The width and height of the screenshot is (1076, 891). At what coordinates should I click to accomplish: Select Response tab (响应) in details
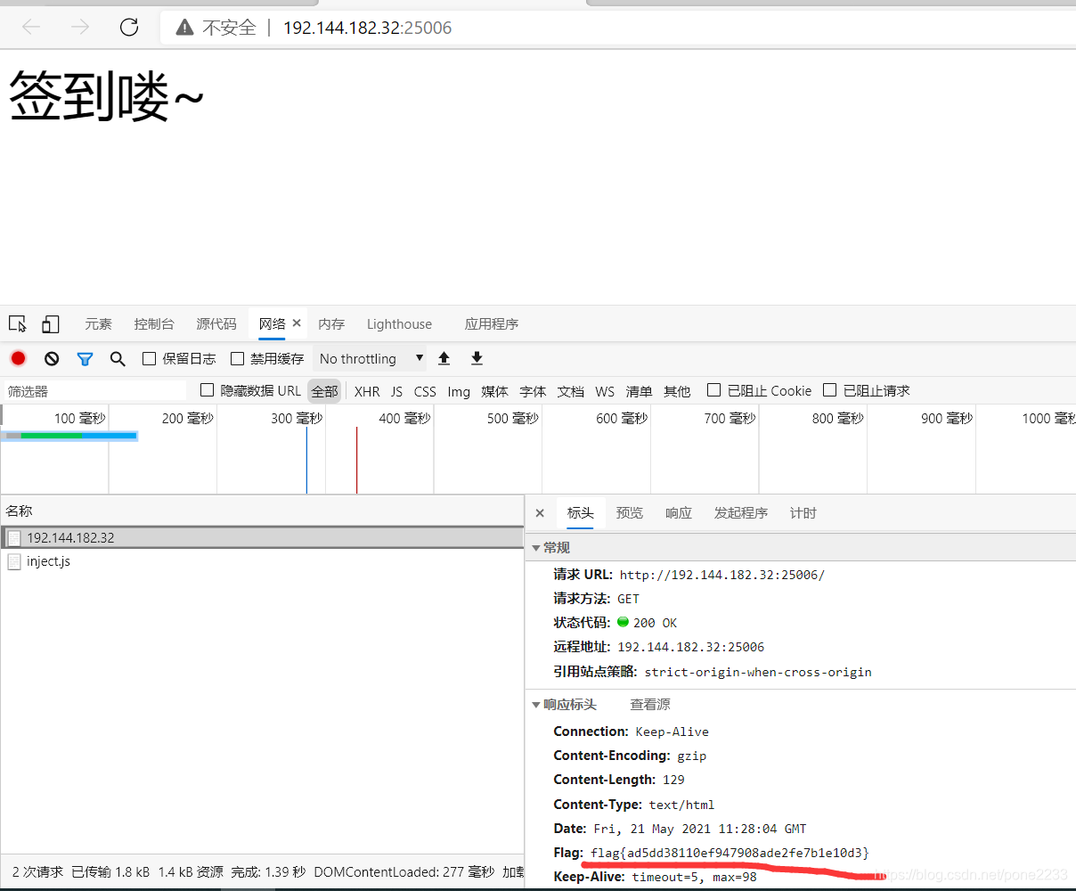(679, 513)
